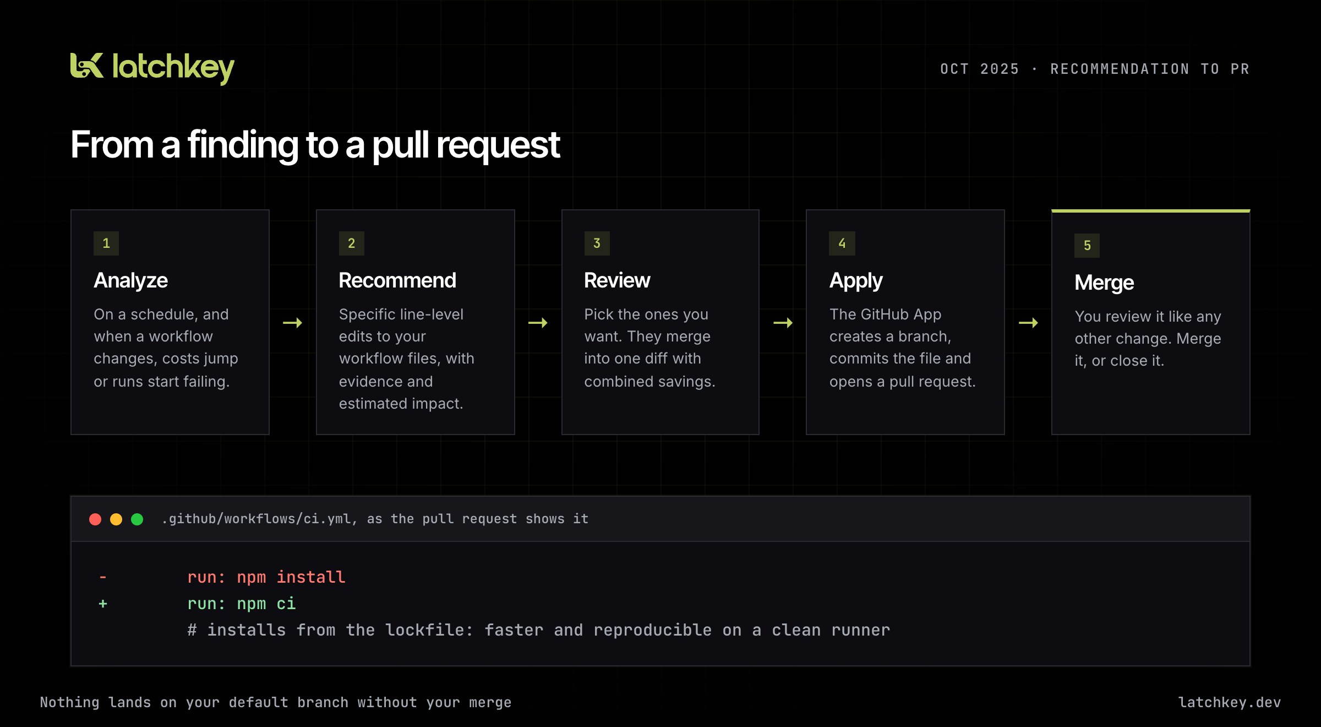Click step number 2 badge
Image resolution: width=1321 pixels, height=727 pixels.
point(352,243)
